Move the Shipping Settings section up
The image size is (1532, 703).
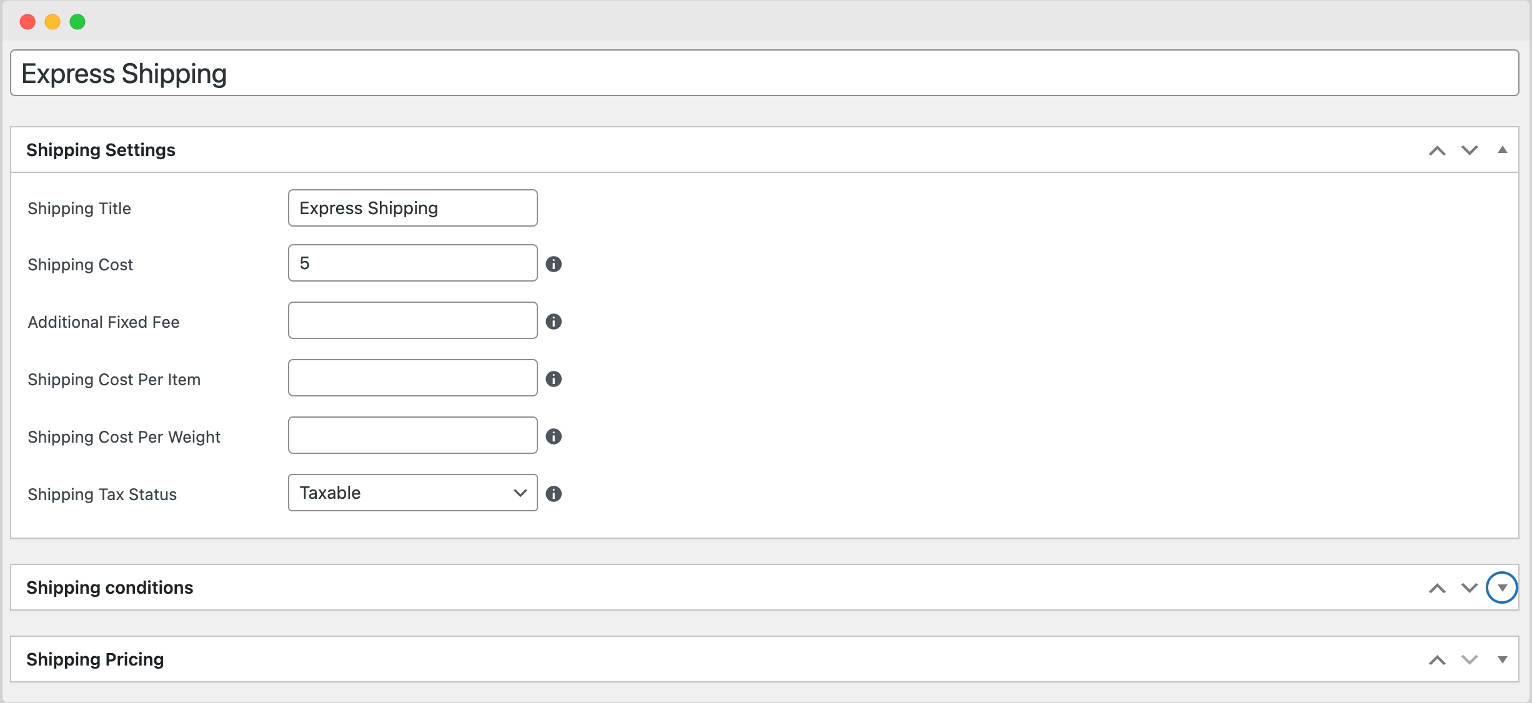[x=1438, y=150]
